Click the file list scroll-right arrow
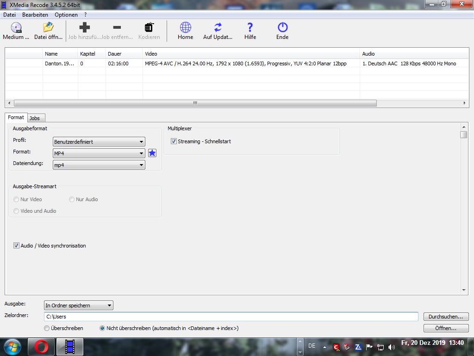Image resolution: width=474 pixels, height=356 pixels. point(465,103)
